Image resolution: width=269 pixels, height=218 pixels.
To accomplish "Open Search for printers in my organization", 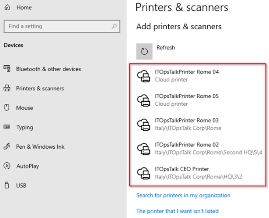I will click(183, 195).
